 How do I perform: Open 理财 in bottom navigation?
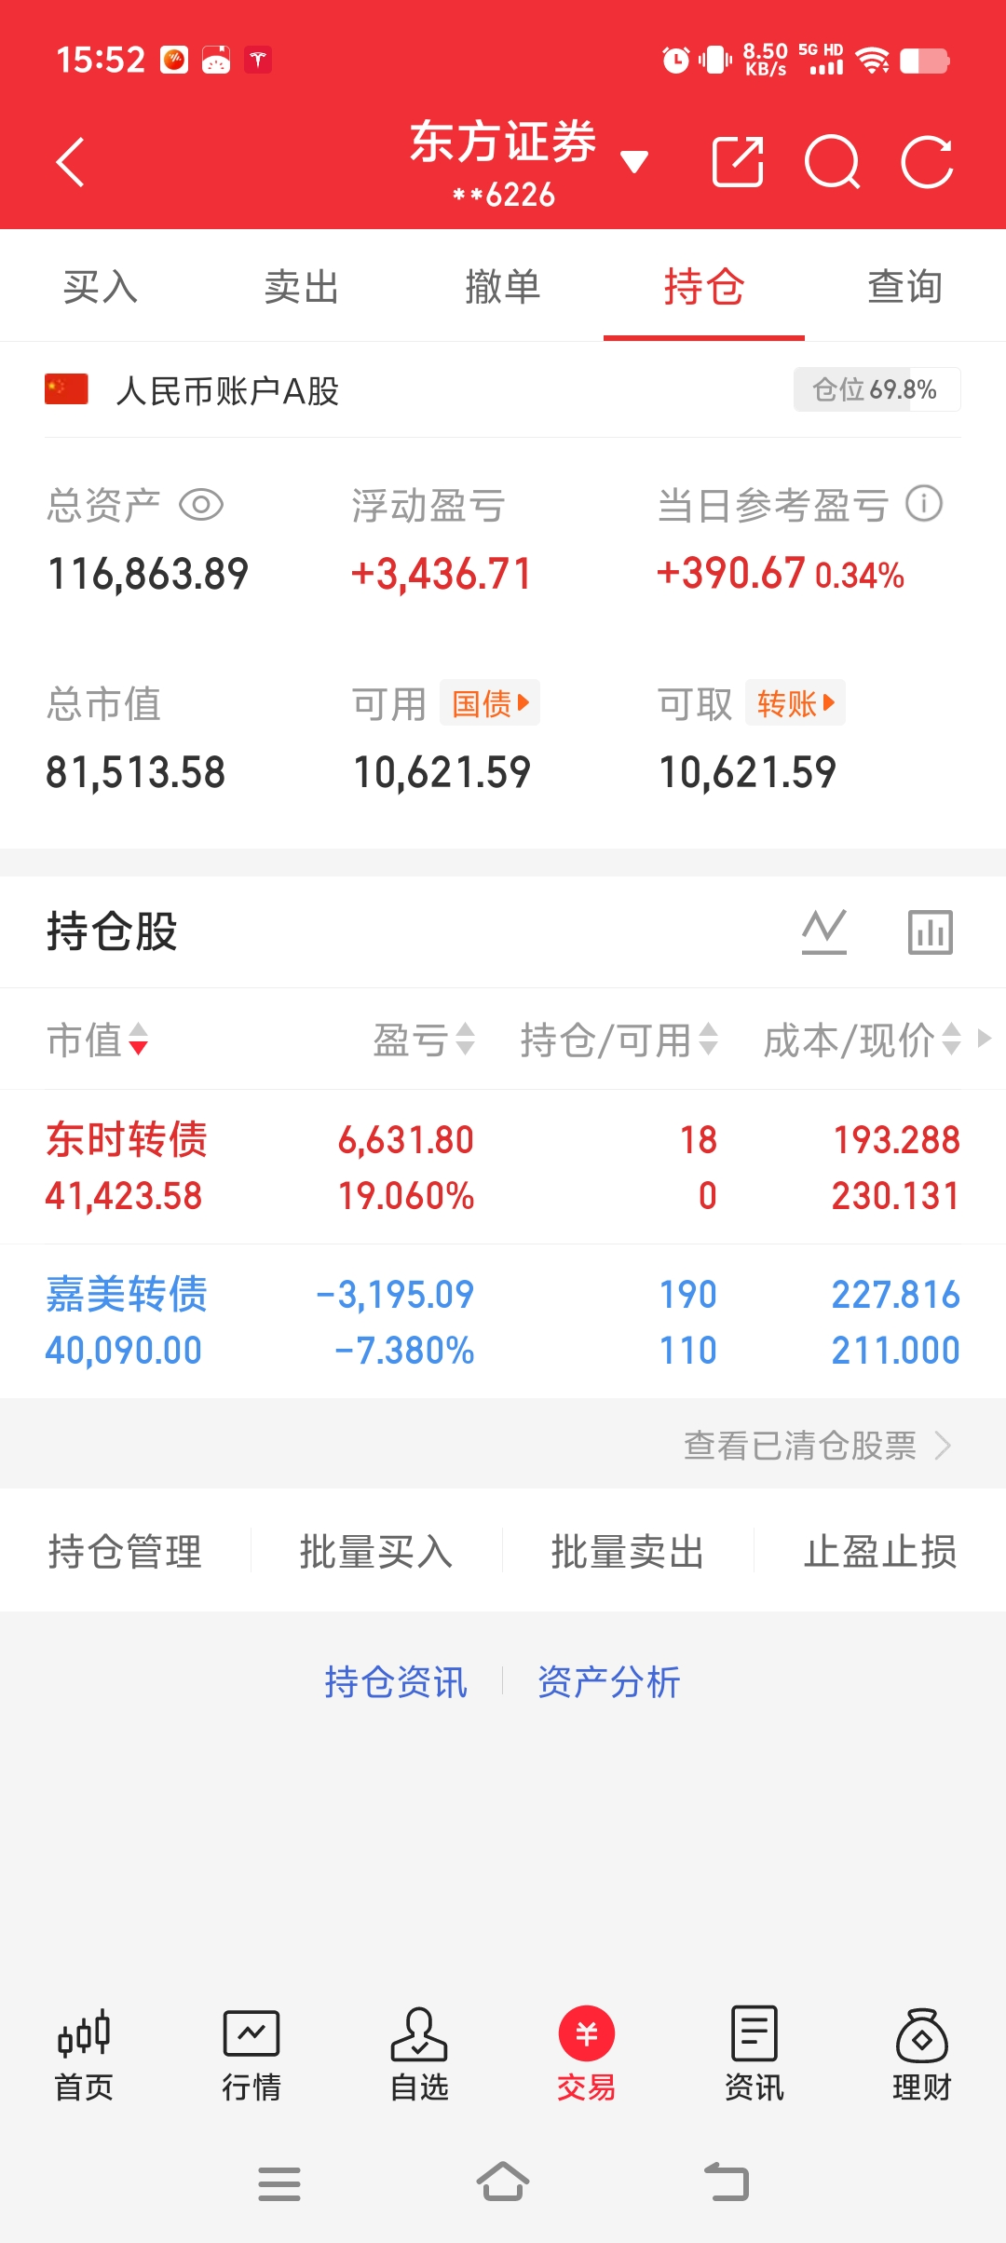pos(922,2056)
